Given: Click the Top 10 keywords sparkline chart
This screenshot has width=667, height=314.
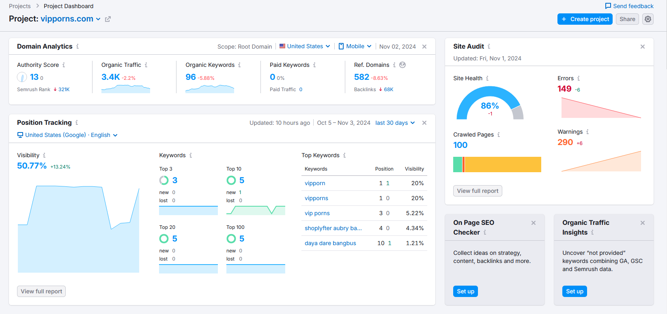Looking at the screenshot, I should [256, 210].
